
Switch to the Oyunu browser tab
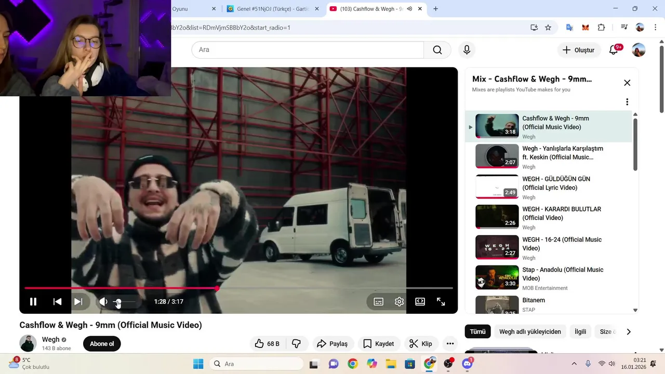pyautogui.click(x=193, y=9)
